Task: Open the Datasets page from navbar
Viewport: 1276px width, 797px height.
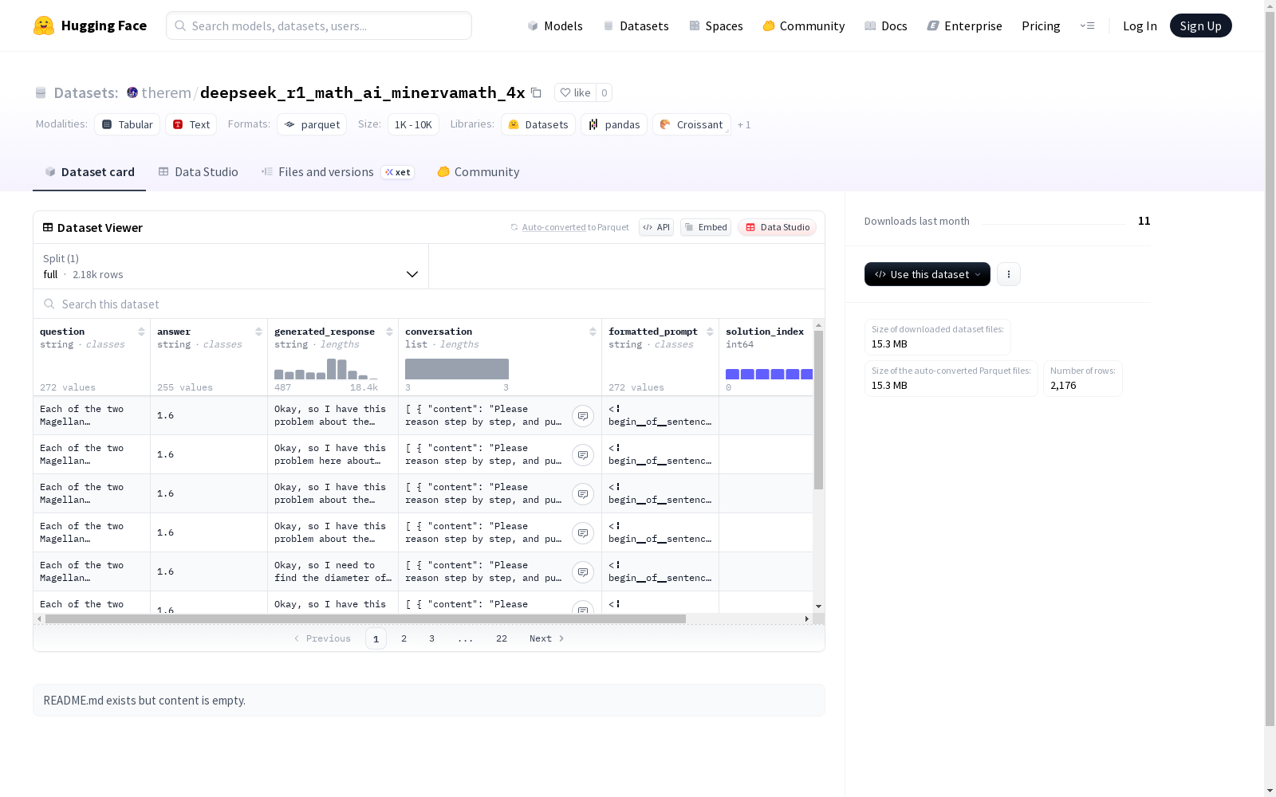Action: (636, 26)
